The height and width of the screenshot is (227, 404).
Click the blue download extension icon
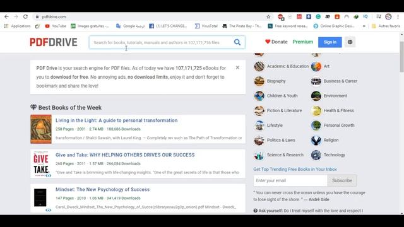coord(309,16)
